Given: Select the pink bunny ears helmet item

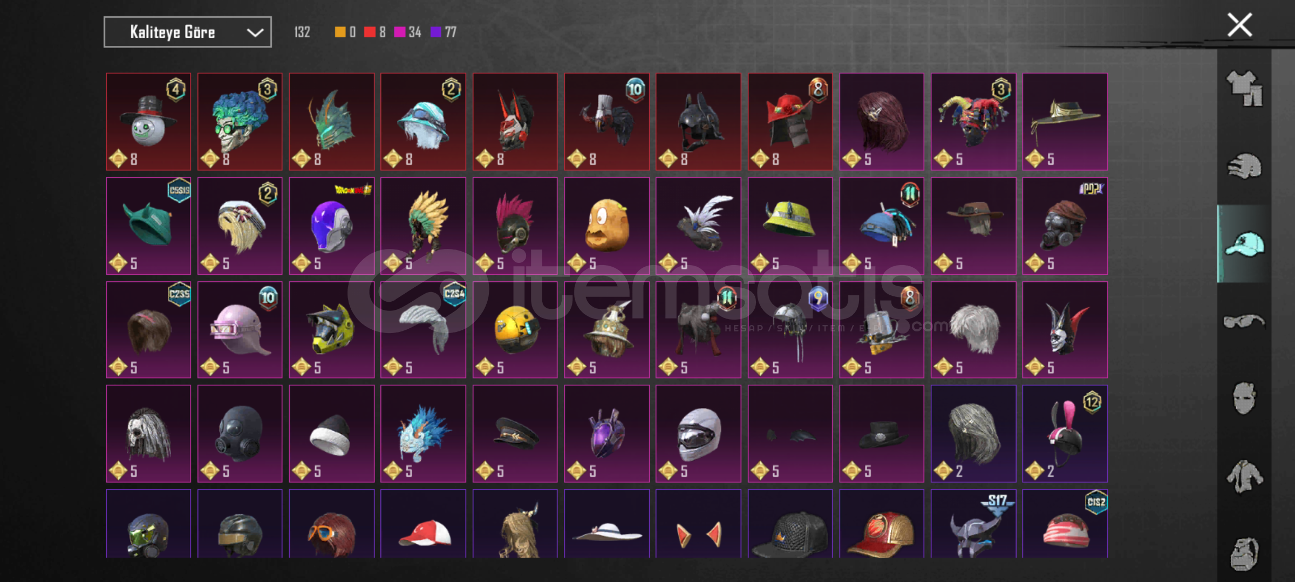Looking at the screenshot, I should [x=1065, y=434].
